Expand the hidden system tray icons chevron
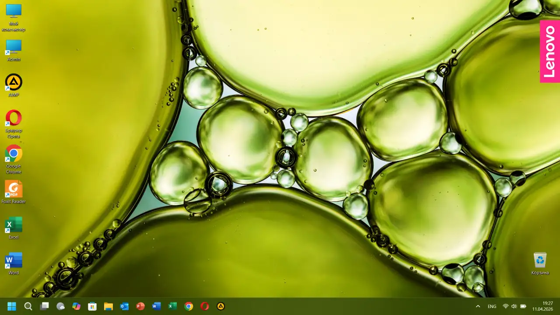The image size is (560, 315). pos(478,306)
